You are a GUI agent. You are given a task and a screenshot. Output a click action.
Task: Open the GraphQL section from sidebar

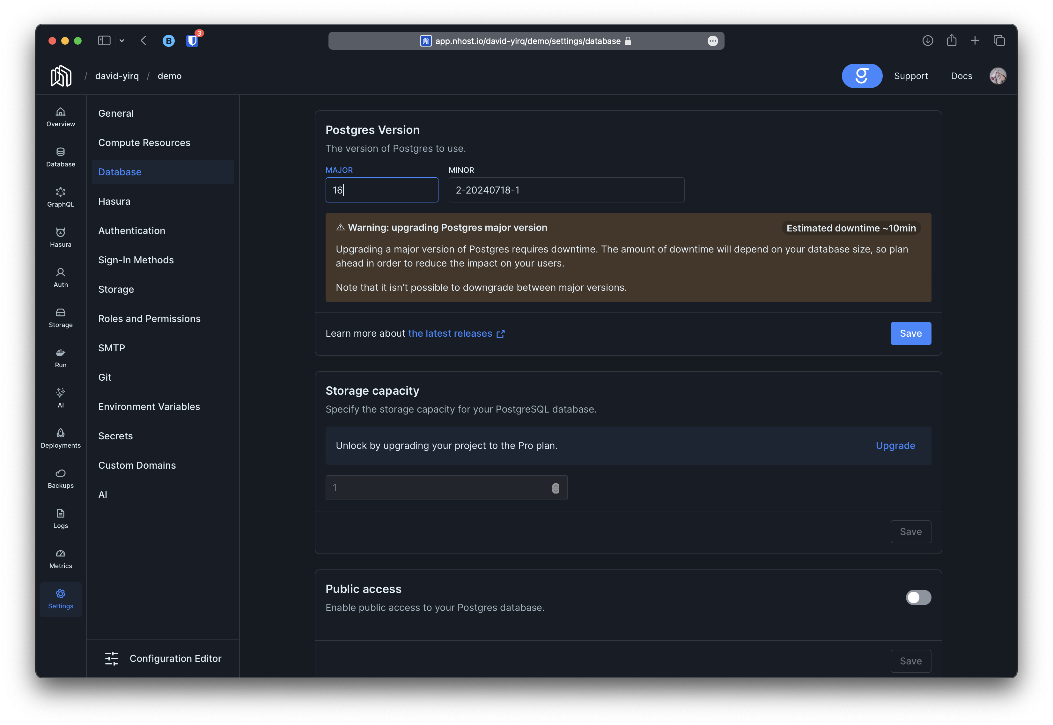(60, 197)
